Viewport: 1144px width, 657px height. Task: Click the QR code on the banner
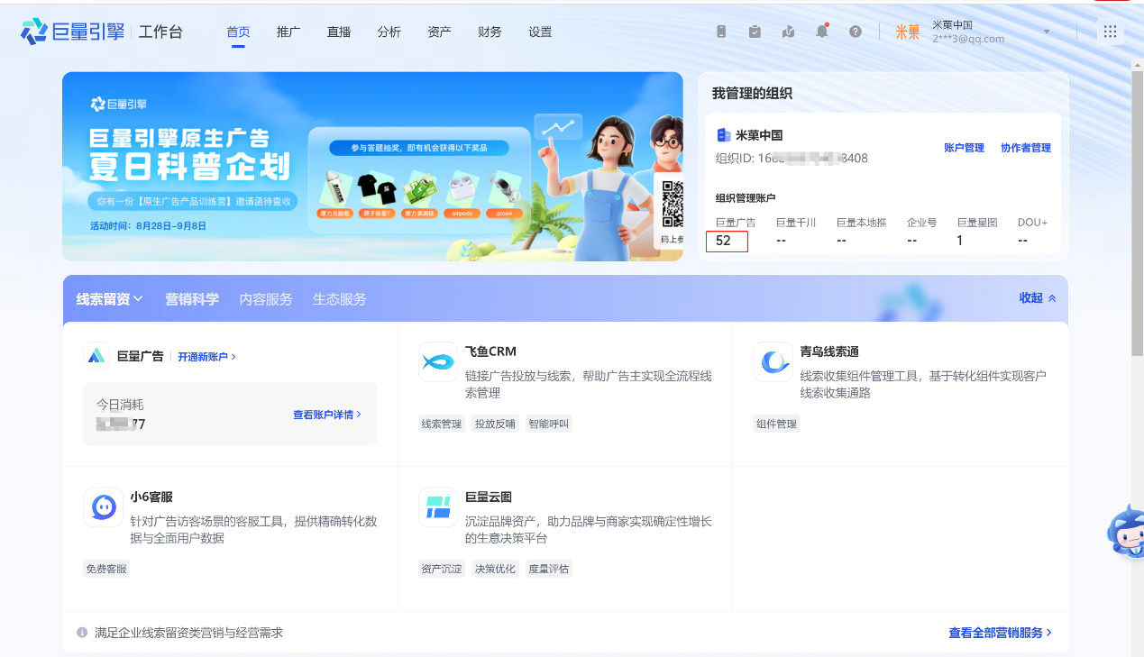tap(672, 205)
